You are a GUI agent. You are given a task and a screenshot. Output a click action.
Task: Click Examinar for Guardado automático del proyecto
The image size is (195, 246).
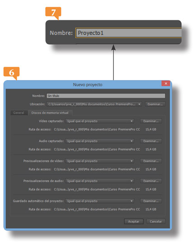click(151, 201)
